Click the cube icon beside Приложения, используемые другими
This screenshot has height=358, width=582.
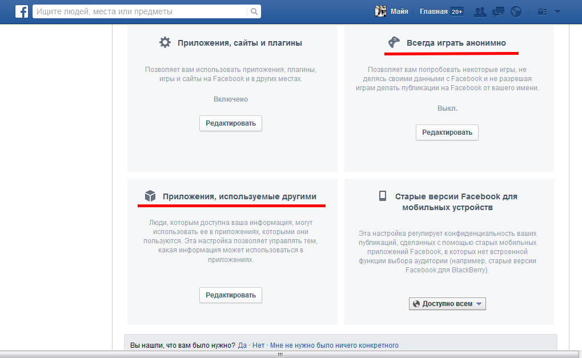click(150, 196)
